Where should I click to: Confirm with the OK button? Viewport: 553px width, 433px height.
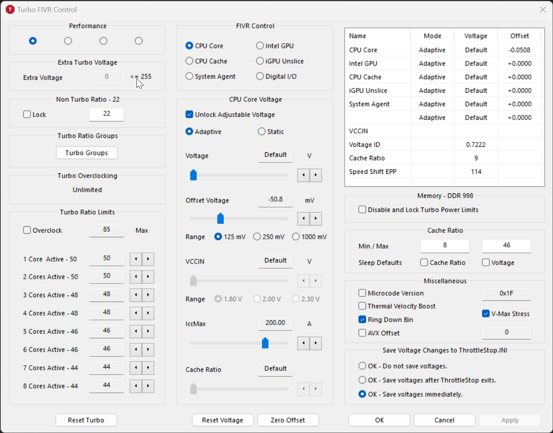tap(379, 420)
